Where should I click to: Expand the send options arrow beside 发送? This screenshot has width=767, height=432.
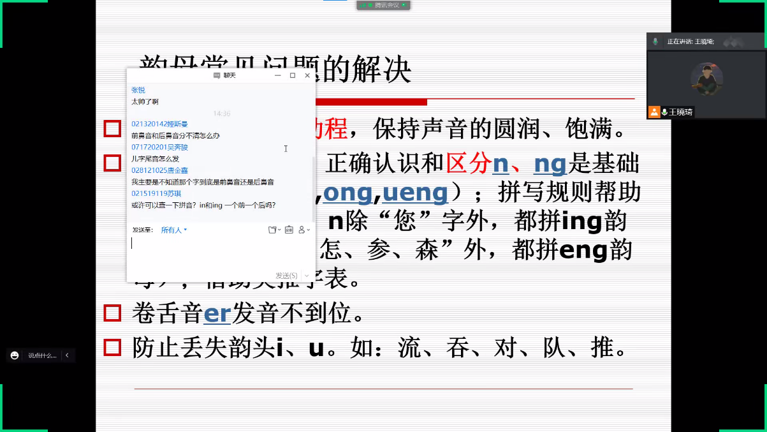point(307,276)
